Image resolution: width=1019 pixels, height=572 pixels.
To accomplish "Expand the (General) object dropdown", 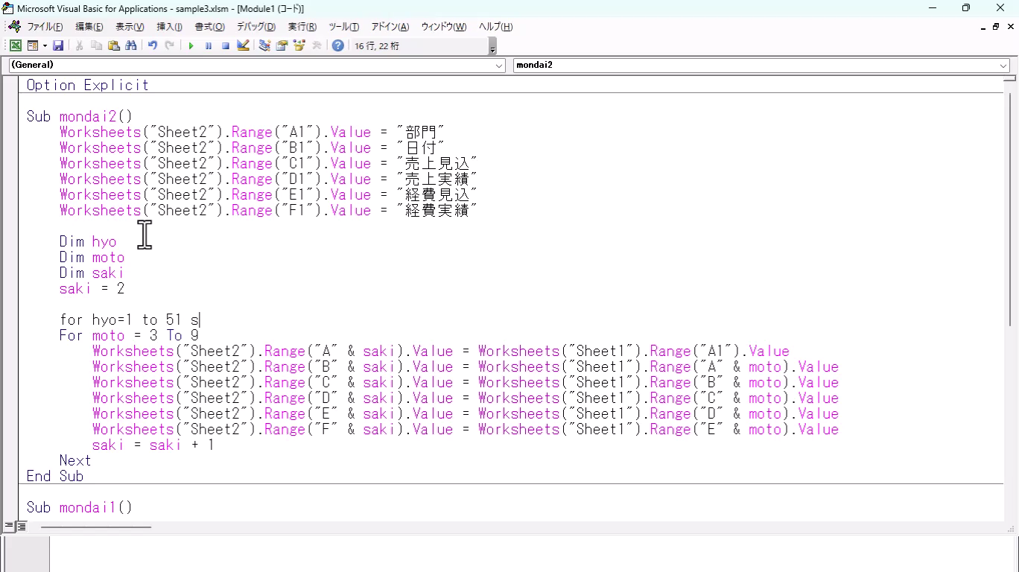I will pos(499,66).
